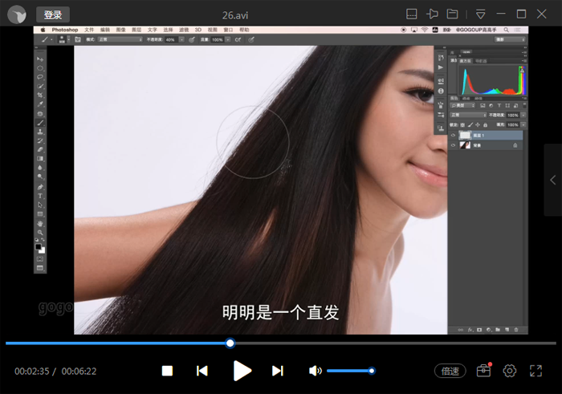The height and width of the screenshot is (394, 562).
Task: Toggle fullscreen mode
Action: point(536,371)
